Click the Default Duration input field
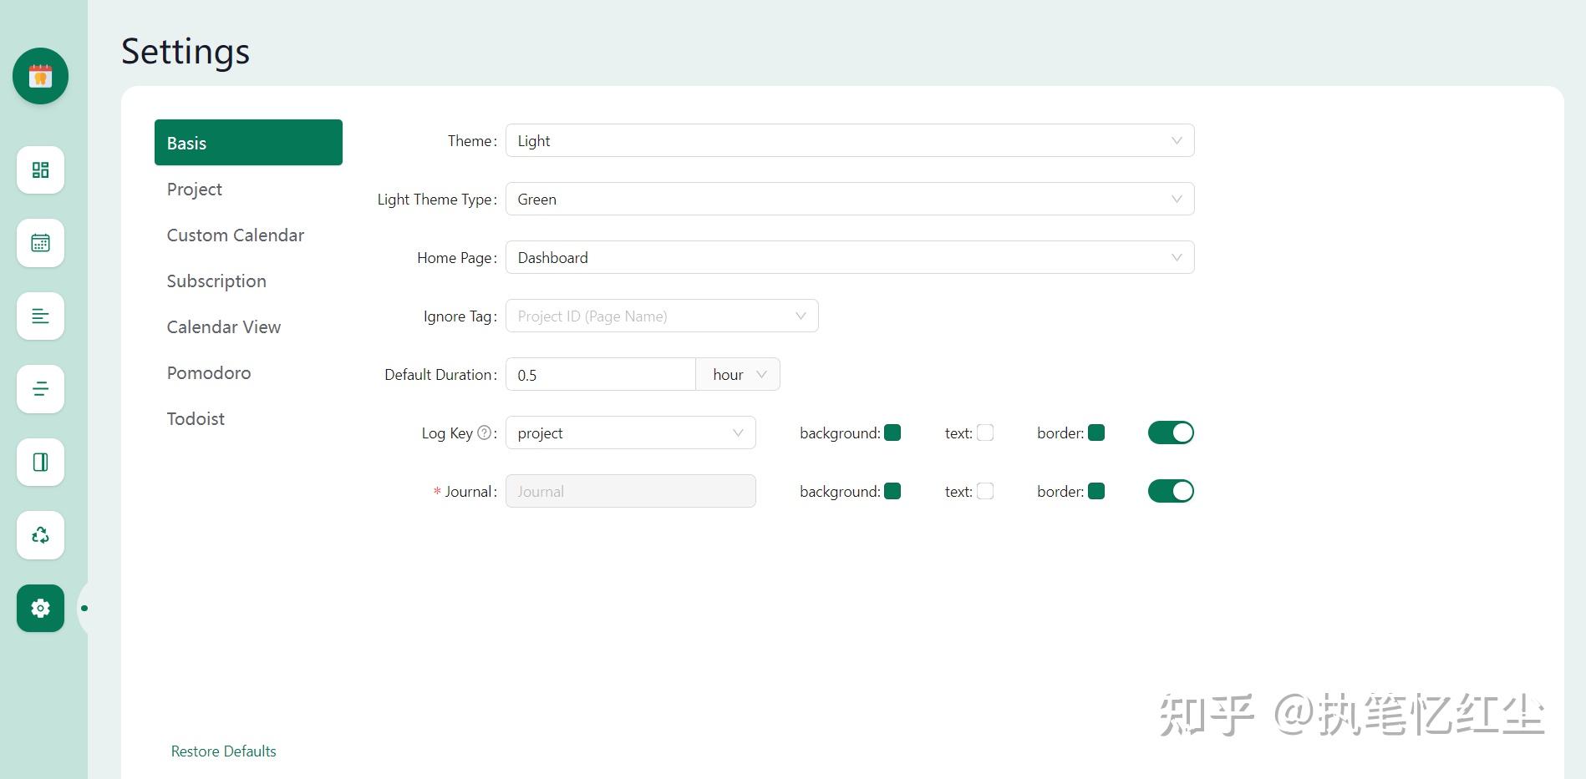1586x779 pixels. pyautogui.click(x=600, y=374)
